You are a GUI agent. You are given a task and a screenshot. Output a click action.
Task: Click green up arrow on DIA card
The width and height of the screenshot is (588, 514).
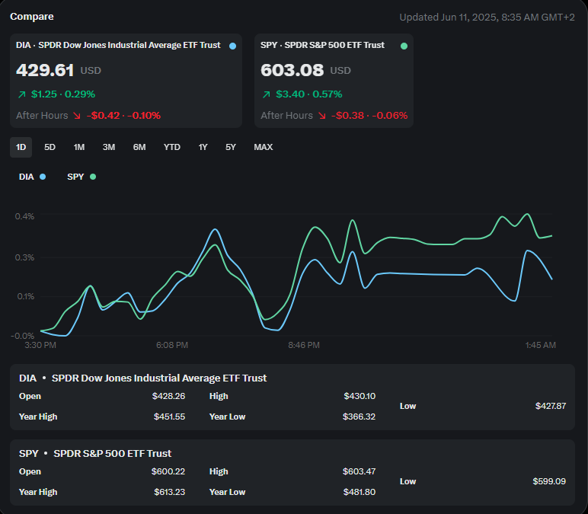(21, 94)
